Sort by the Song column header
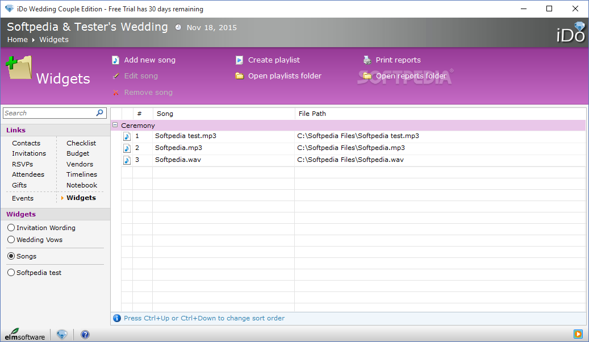This screenshot has height=342, width=589. [x=224, y=114]
